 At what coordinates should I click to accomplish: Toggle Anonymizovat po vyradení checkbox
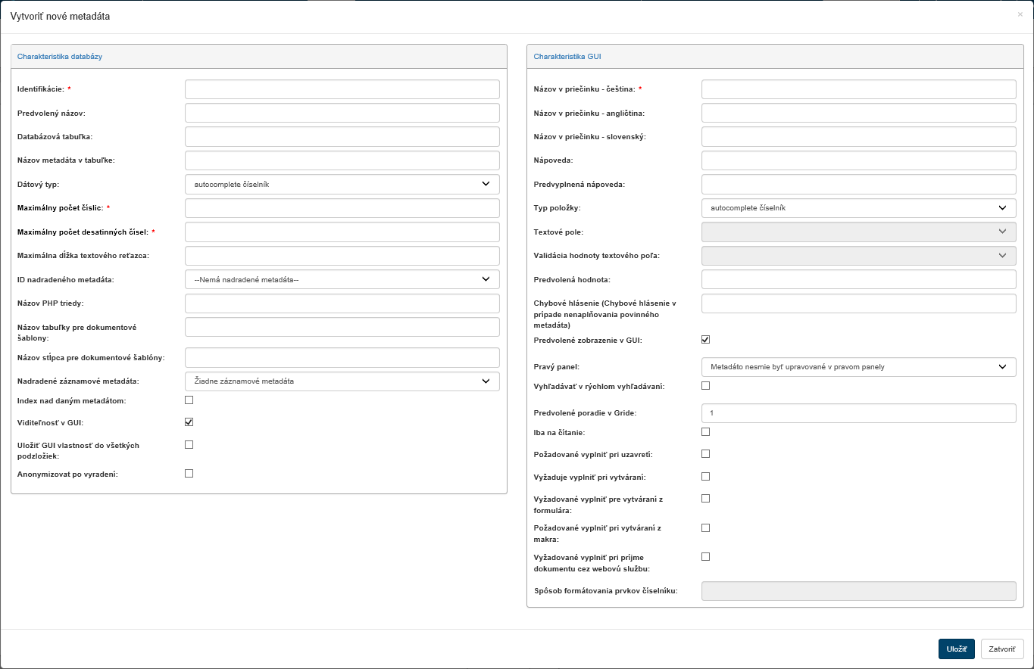pyautogui.click(x=189, y=474)
